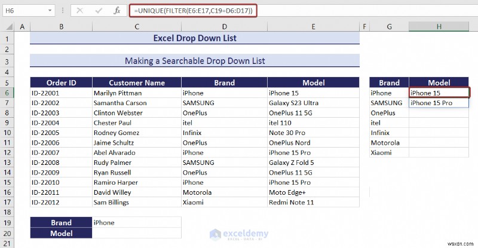Click the Brand label in row 19
The image size is (478, 248).
61,222
